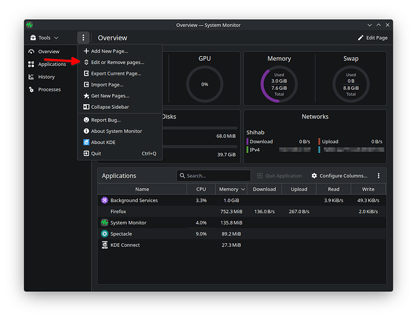Click the Import Page icon
Image resolution: width=417 pixels, height=320 pixels.
[x=86, y=84]
